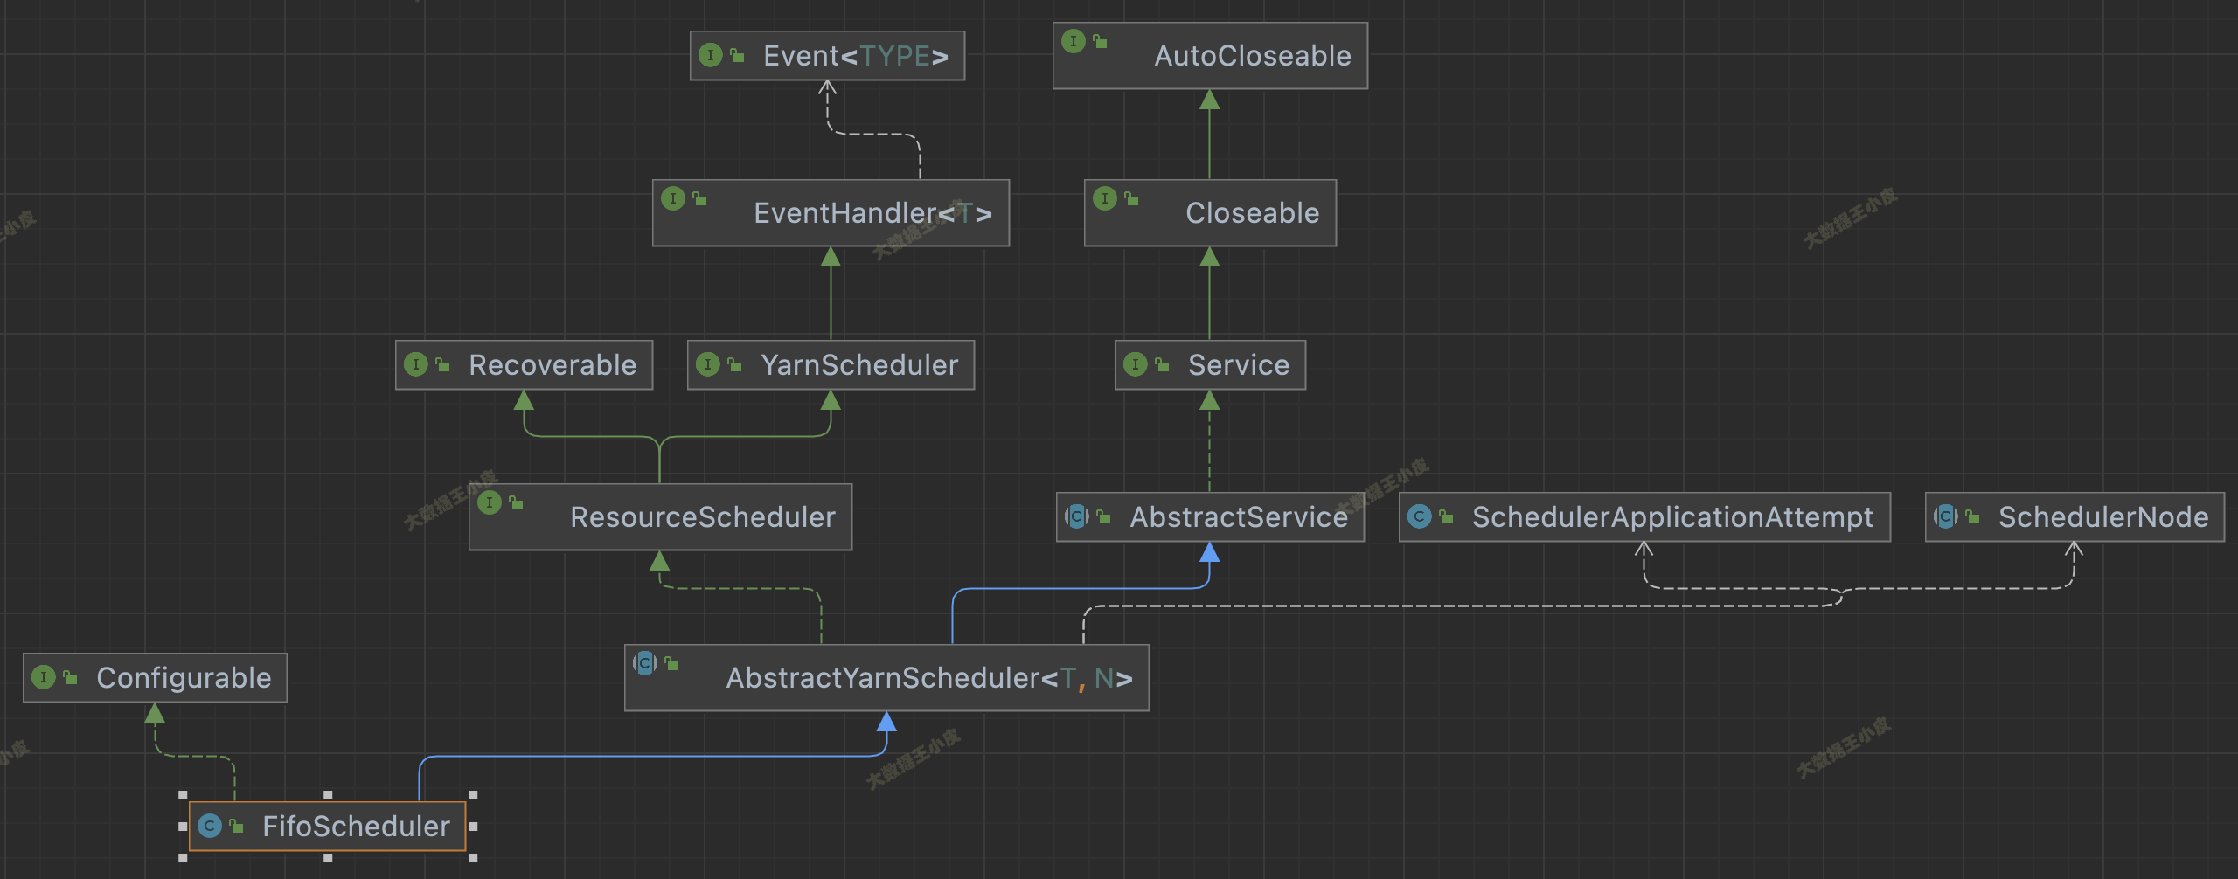Click the interface icon on the AutoCloseable node
Image resolution: width=2238 pixels, height=879 pixels.
pyautogui.click(x=1074, y=41)
